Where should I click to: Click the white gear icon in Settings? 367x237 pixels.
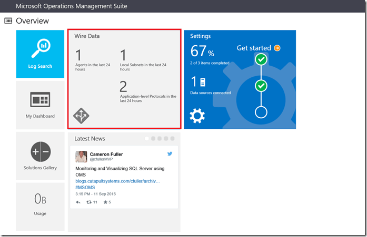click(x=197, y=116)
